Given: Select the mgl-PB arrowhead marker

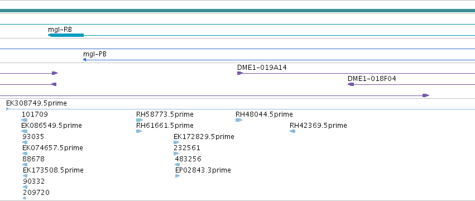Looking at the screenshot, I should pyautogui.click(x=84, y=60).
